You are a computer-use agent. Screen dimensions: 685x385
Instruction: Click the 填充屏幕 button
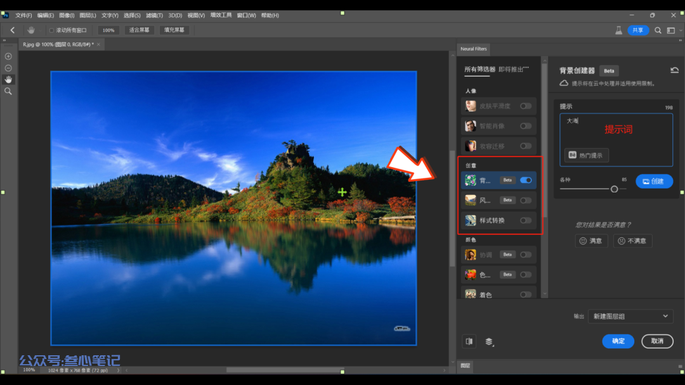(174, 30)
